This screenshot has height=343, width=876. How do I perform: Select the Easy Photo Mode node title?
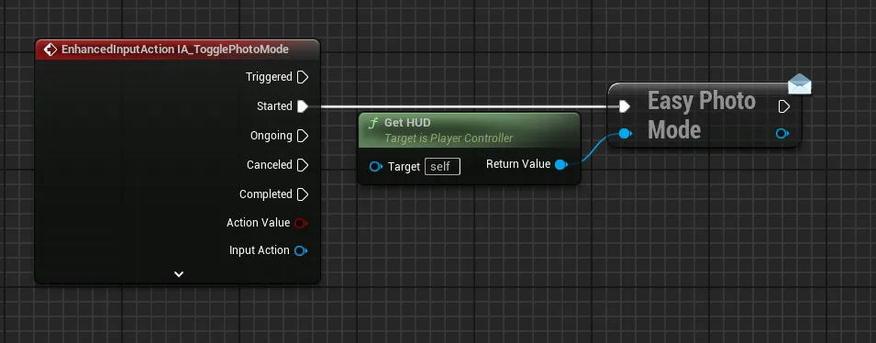click(x=702, y=115)
